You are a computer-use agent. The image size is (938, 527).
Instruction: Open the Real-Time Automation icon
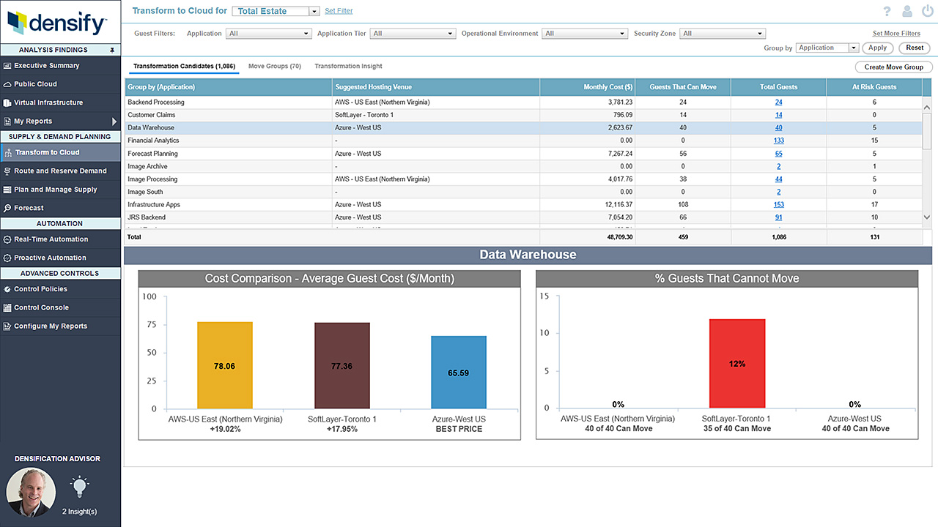[x=7, y=239]
